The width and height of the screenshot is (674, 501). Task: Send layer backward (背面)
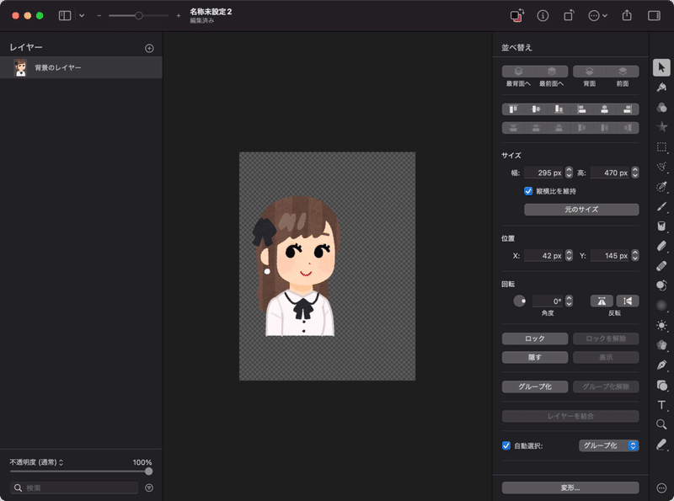tap(589, 72)
